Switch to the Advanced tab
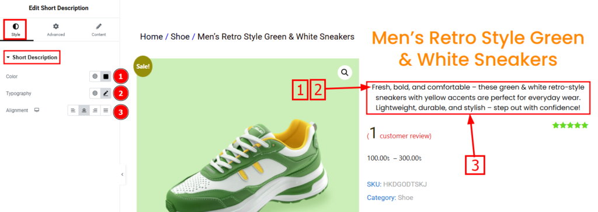 point(55,30)
